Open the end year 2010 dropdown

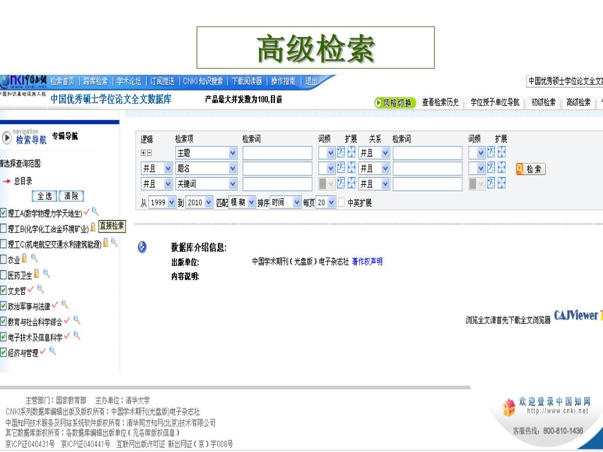199,202
